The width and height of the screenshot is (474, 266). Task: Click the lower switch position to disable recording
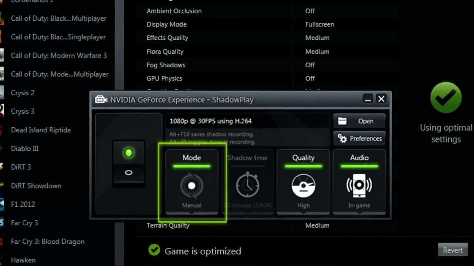(x=128, y=172)
